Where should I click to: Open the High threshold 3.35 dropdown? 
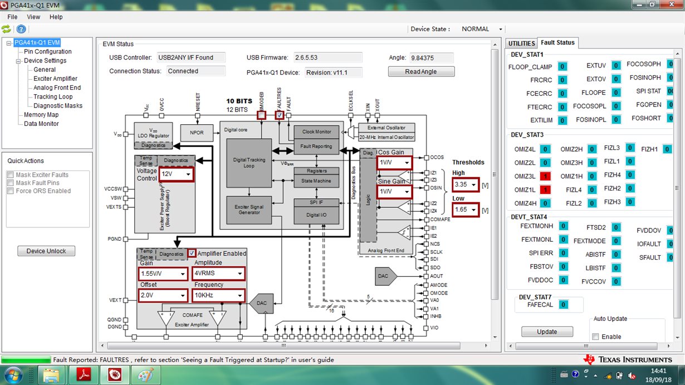pos(466,184)
